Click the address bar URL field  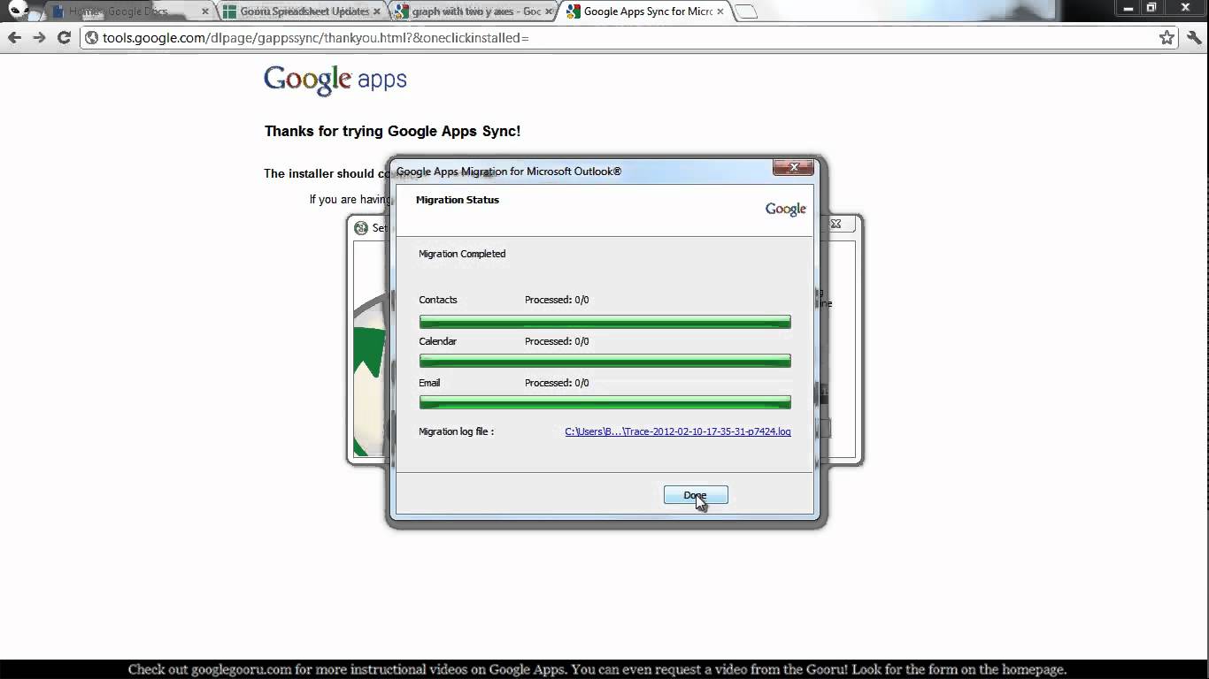[628, 38]
